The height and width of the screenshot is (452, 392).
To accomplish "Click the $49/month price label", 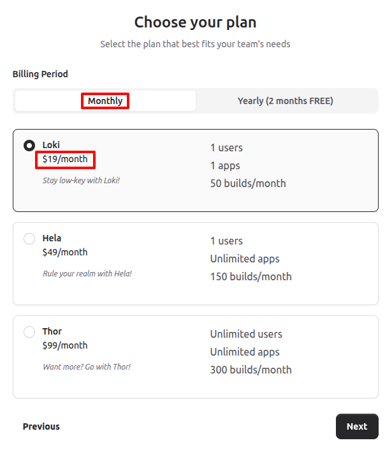I will pos(65,252).
